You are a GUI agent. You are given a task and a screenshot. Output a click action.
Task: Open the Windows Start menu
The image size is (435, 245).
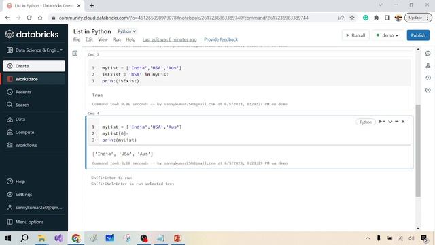tap(8, 238)
